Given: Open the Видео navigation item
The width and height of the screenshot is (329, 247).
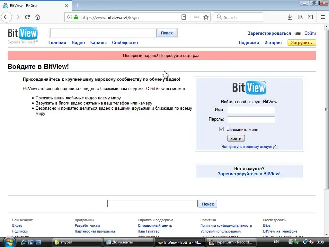Looking at the screenshot, I should 78,43.
